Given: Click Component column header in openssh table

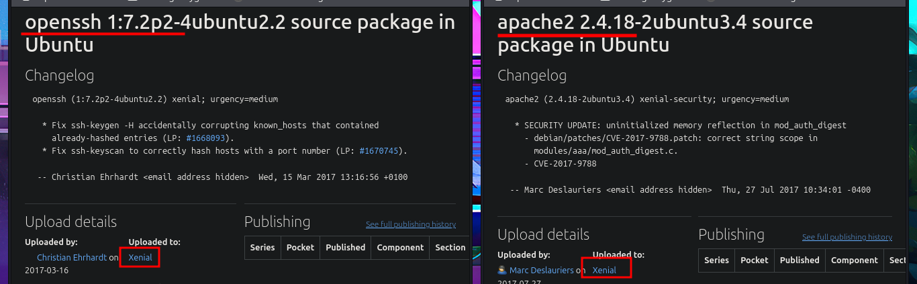Looking at the screenshot, I should coord(400,247).
